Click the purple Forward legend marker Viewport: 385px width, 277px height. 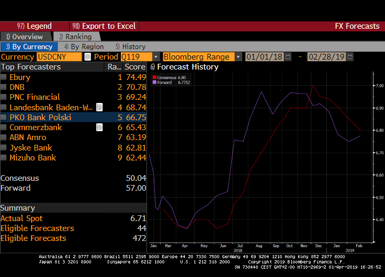pyautogui.click(x=154, y=82)
